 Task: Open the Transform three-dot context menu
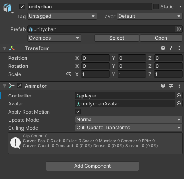tap(179, 48)
